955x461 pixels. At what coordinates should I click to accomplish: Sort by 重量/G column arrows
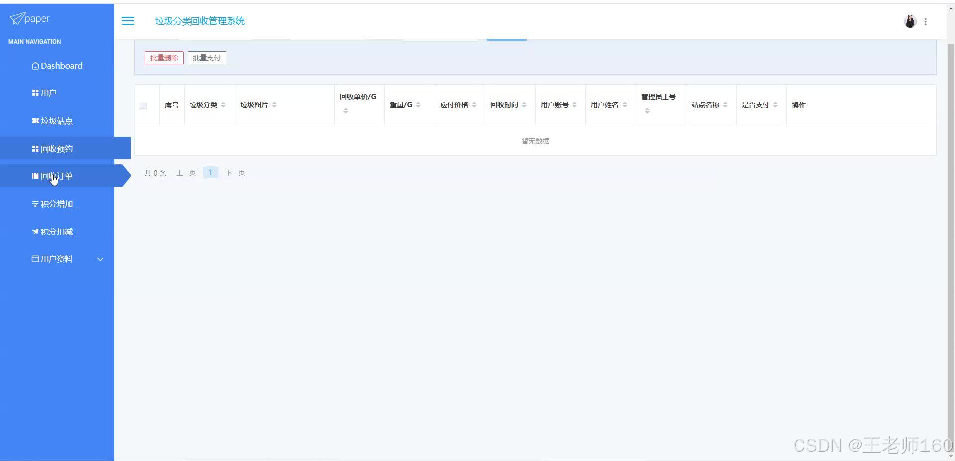coord(418,105)
